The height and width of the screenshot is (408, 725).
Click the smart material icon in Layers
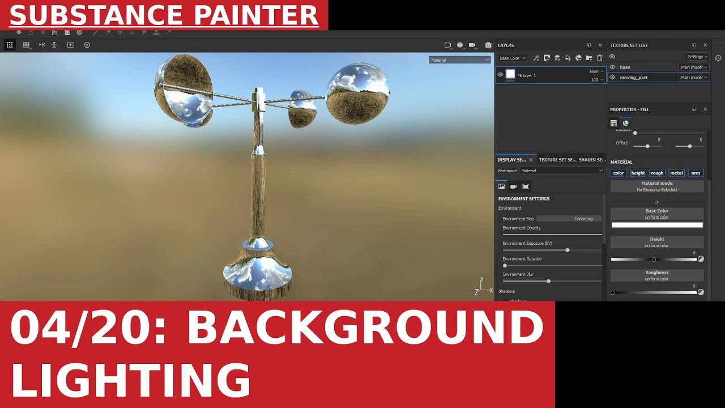[578, 58]
